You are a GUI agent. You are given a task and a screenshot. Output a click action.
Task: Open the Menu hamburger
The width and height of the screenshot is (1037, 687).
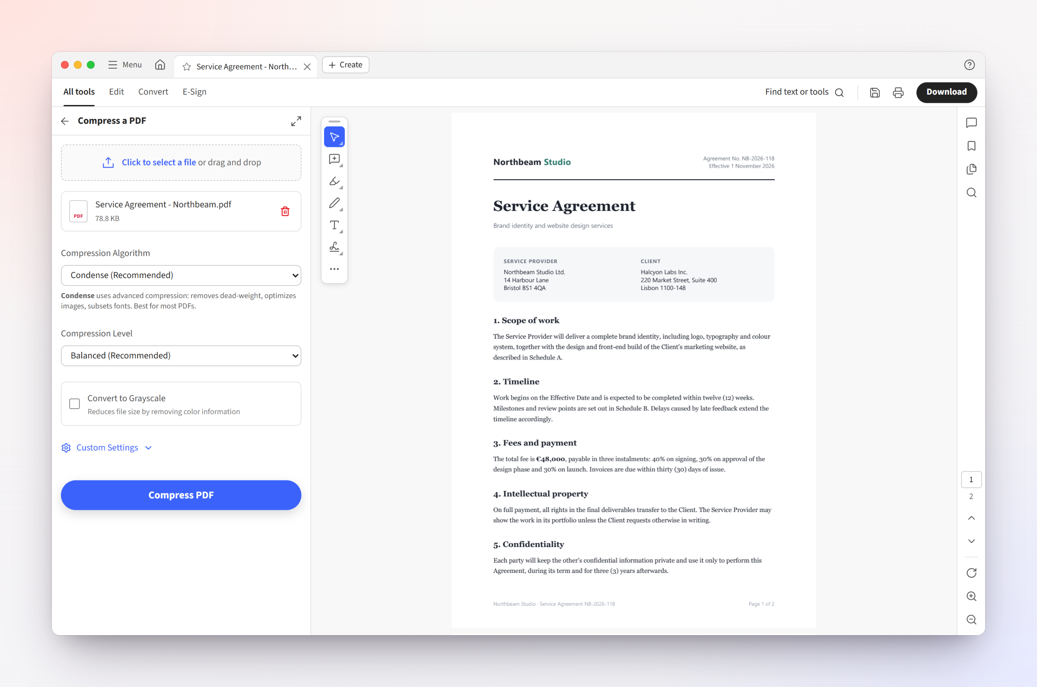(125, 65)
